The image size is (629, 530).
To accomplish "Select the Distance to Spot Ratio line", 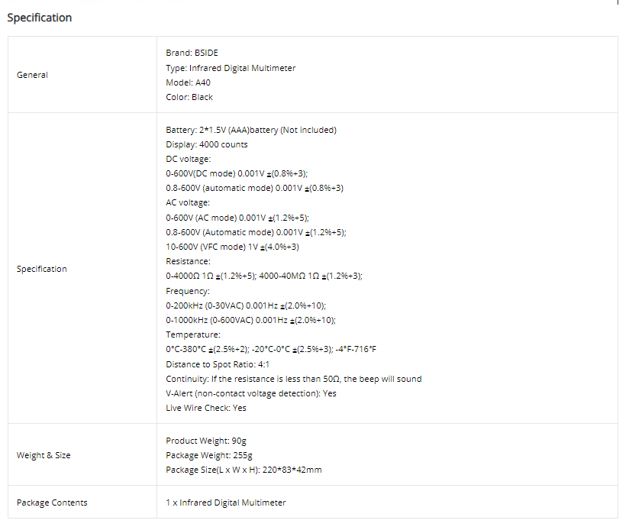I will click(218, 364).
